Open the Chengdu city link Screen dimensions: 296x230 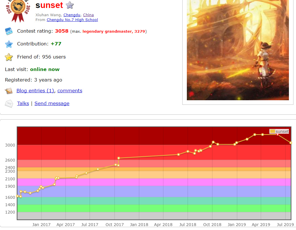tap(72, 15)
